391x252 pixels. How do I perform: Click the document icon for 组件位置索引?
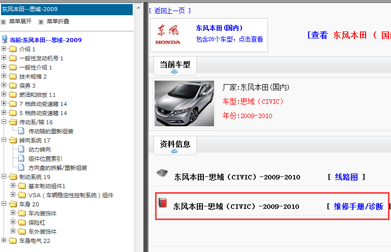pos(21,159)
